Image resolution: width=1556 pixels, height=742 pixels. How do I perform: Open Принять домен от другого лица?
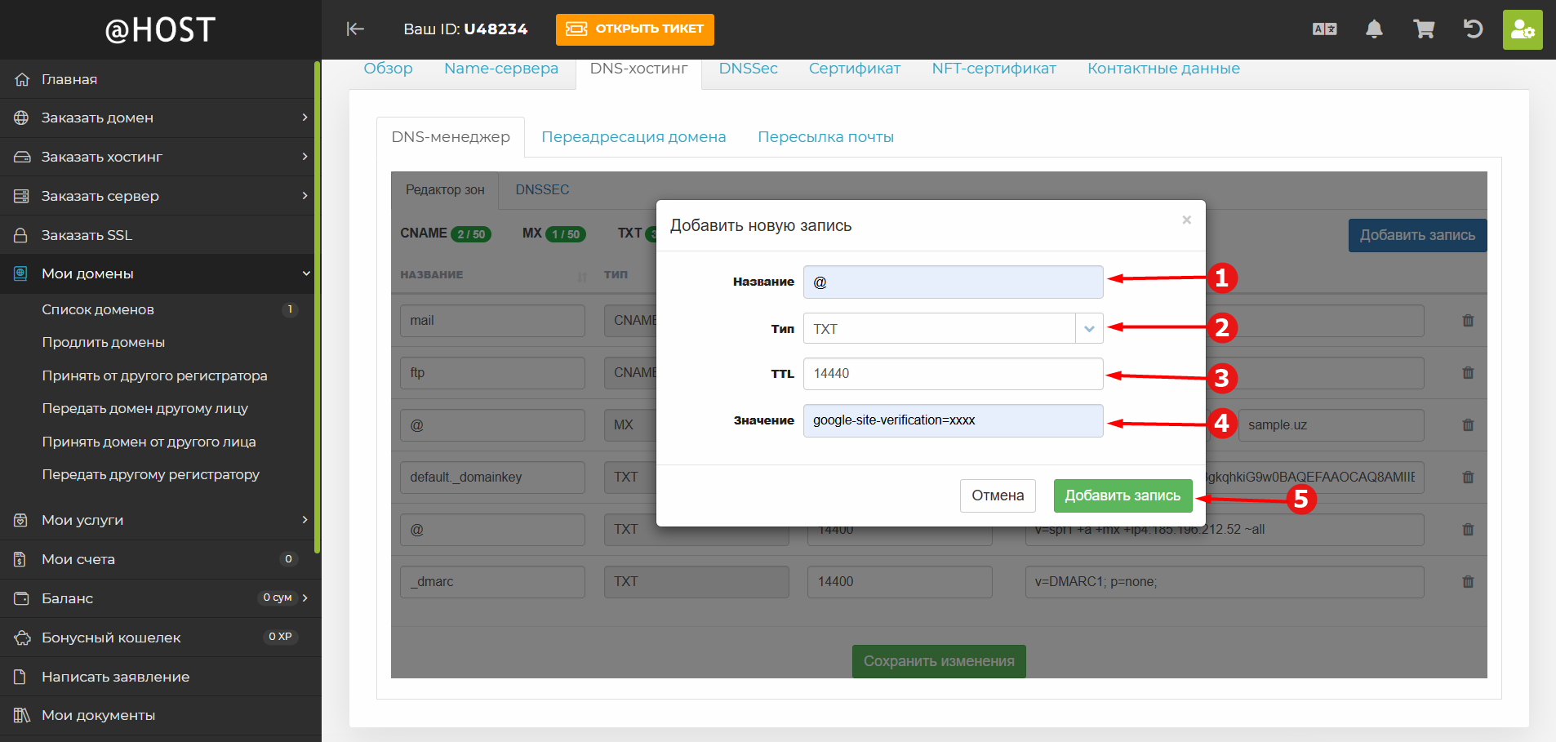(149, 442)
